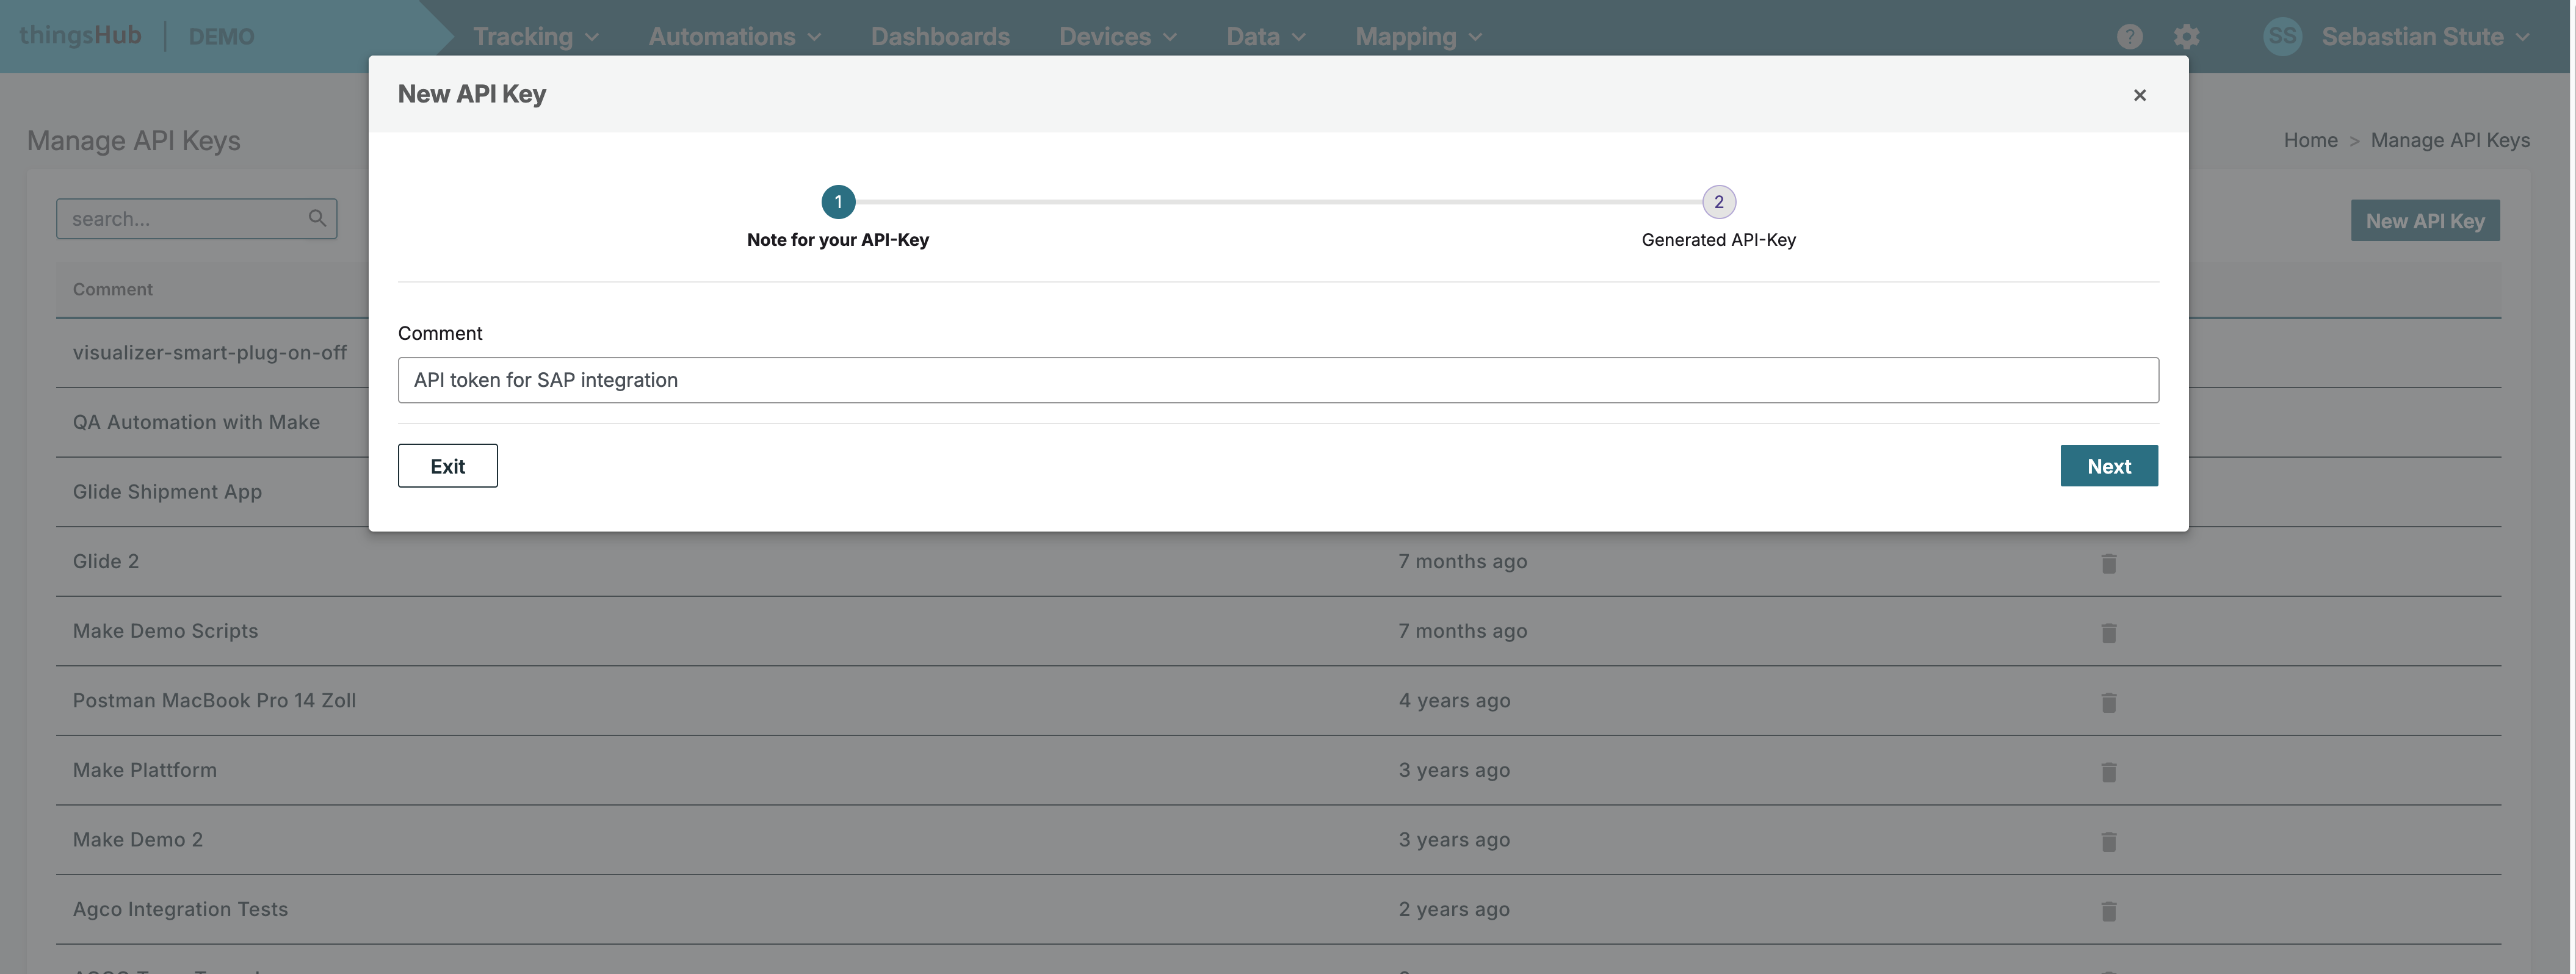This screenshot has width=2576, height=974.
Task: Click the Next button
Action: (2108, 466)
